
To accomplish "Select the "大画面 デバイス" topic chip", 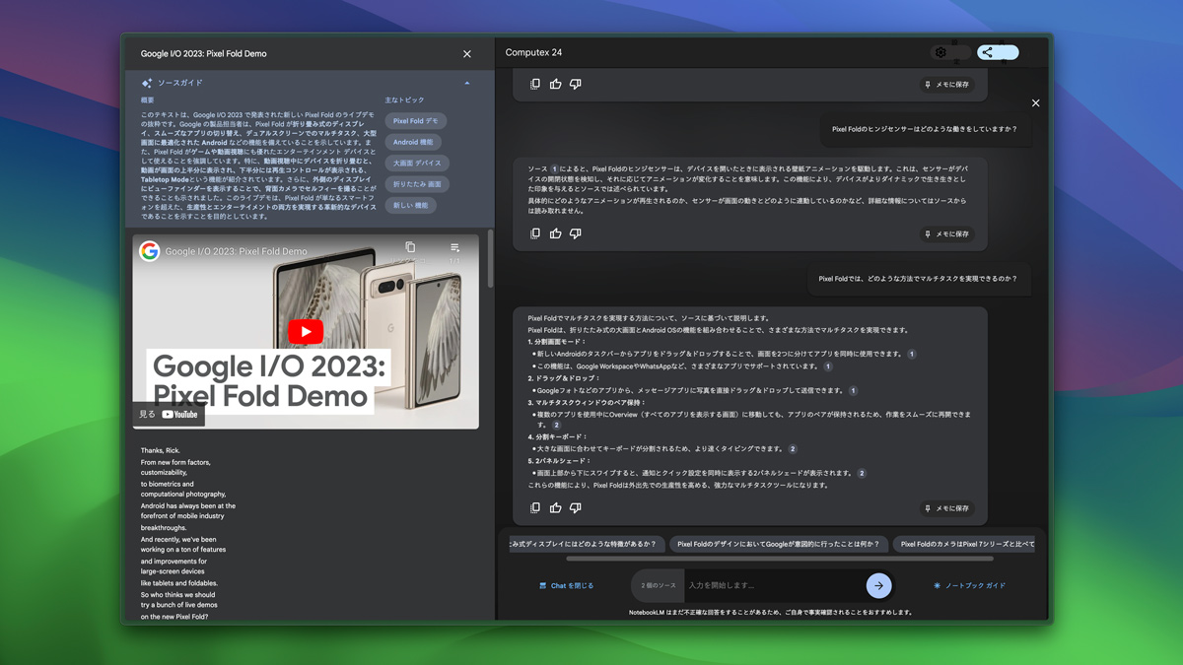I will pyautogui.click(x=417, y=164).
